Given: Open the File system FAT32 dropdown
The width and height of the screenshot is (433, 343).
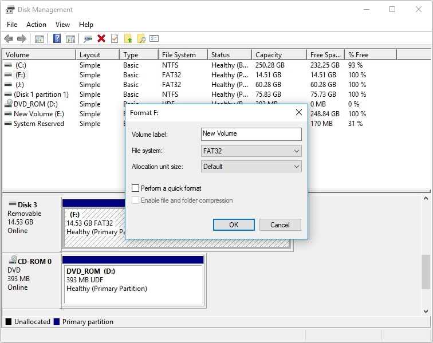Looking at the screenshot, I should coord(251,151).
